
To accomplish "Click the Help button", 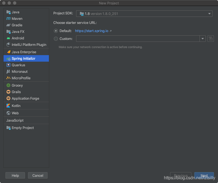I will (15, 175).
